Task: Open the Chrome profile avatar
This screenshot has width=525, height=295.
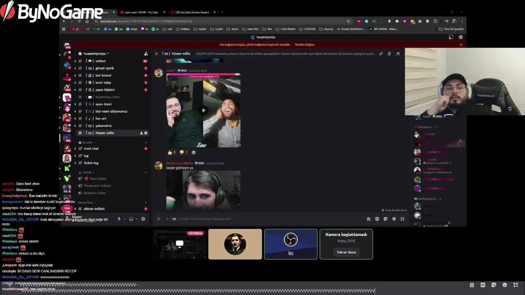Action: coord(454,21)
